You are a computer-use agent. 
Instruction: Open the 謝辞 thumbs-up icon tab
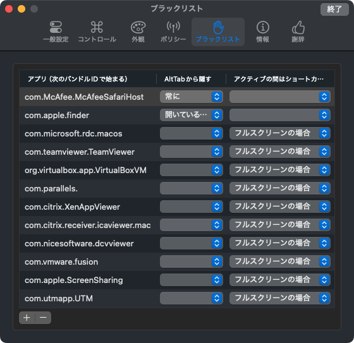click(298, 32)
